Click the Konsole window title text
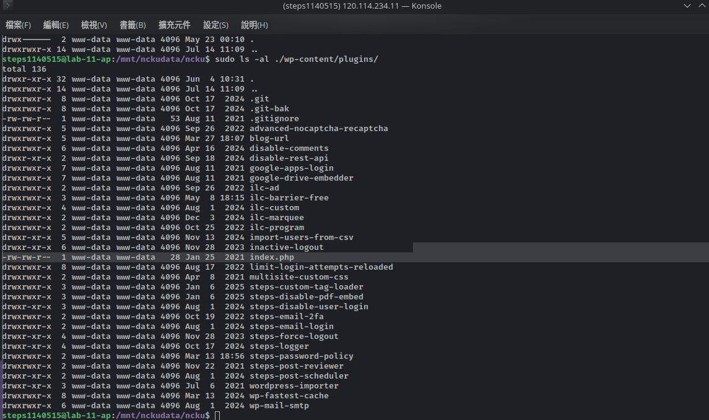Image resolution: width=709 pixels, height=420 pixels. [354, 6]
